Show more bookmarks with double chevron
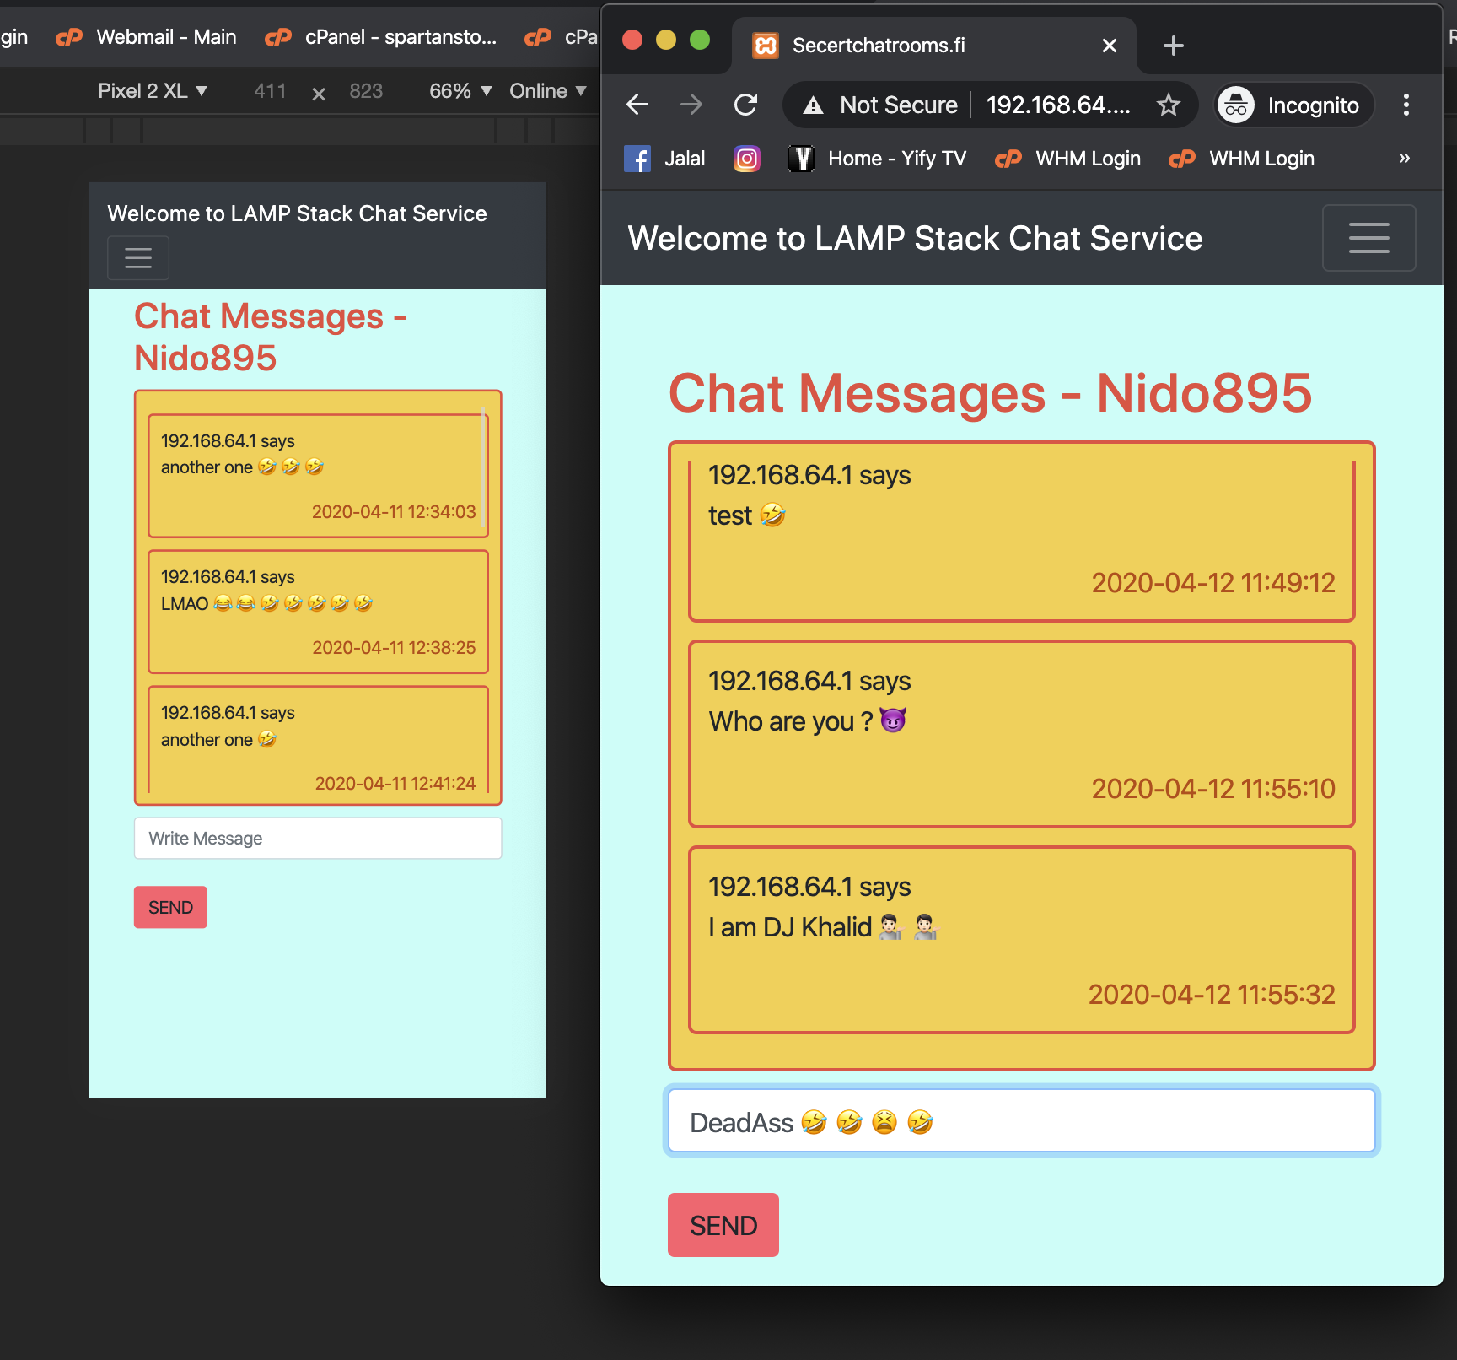 click(1404, 158)
